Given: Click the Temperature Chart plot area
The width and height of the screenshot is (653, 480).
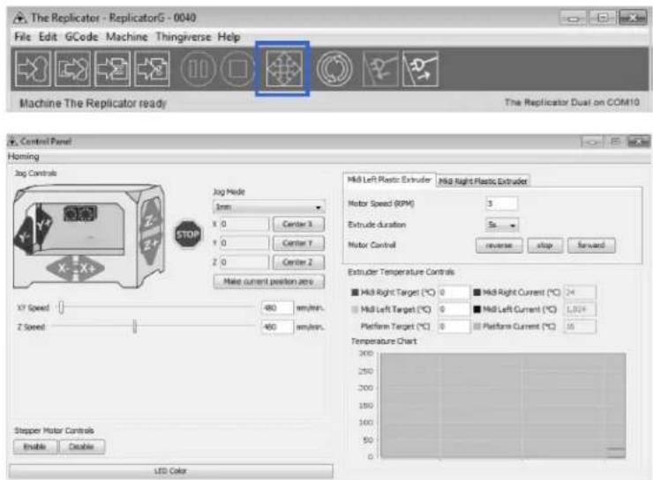Looking at the screenshot, I should [x=503, y=406].
